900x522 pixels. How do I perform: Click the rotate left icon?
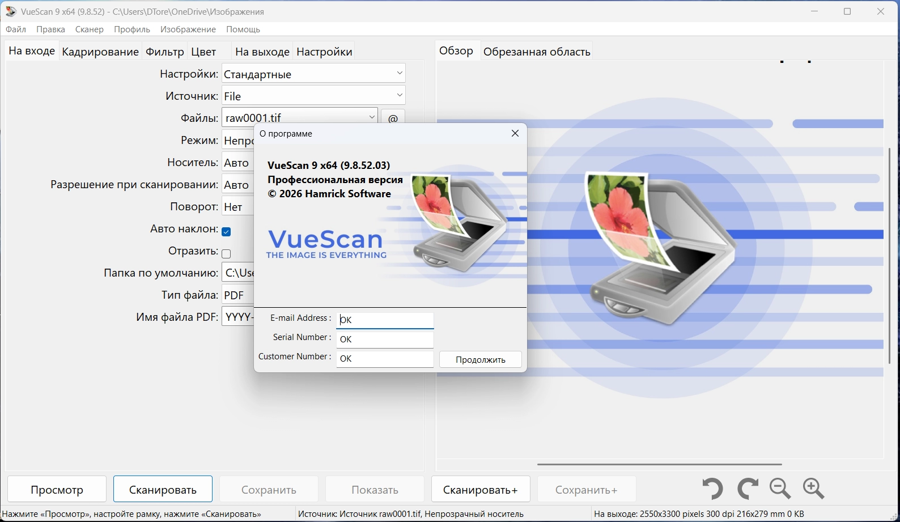712,489
